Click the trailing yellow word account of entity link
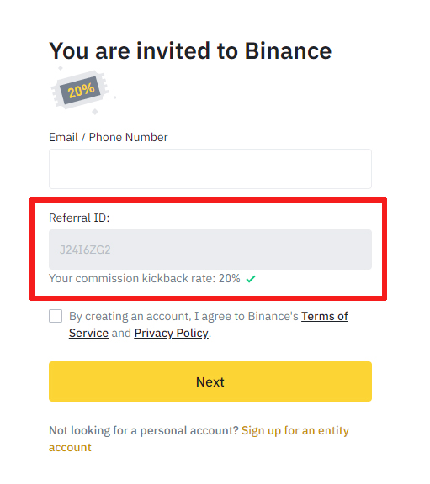This screenshot has height=484, width=430. pos(70,448)
